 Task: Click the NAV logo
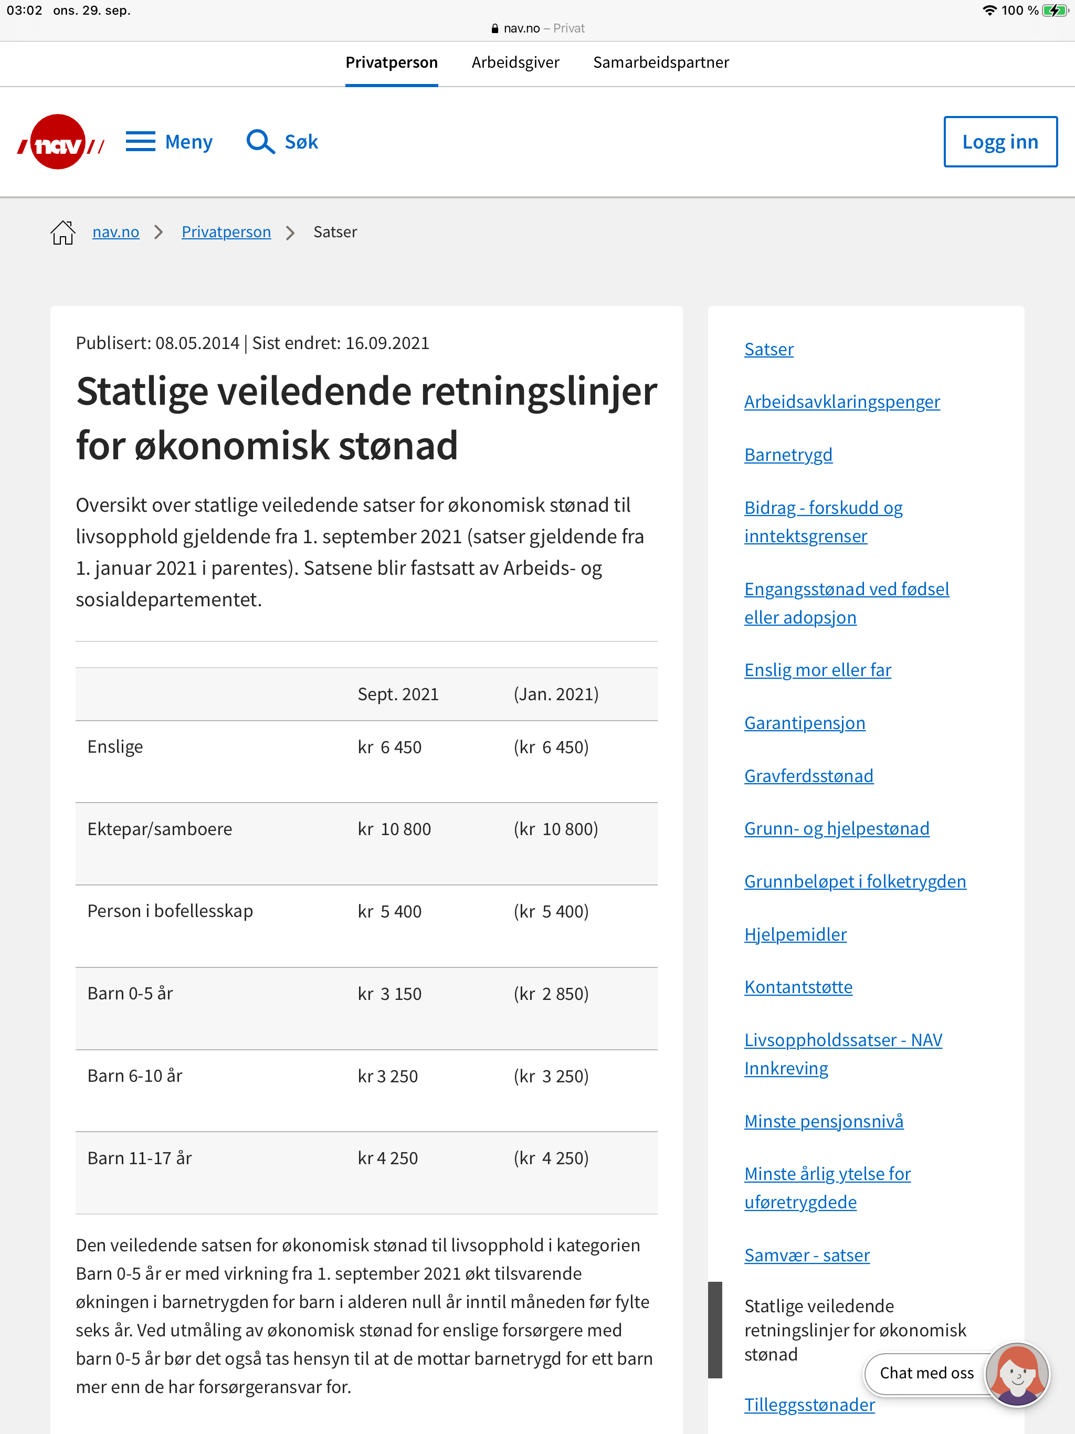click(60, 142)
